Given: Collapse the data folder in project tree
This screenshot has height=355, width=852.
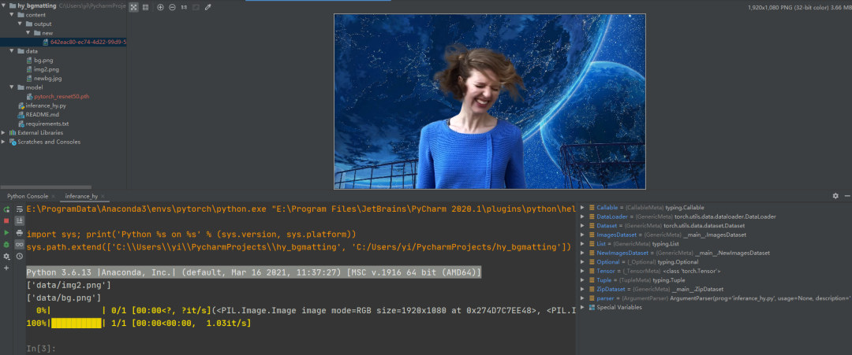Looking at the screenshot, I should 13,51.
